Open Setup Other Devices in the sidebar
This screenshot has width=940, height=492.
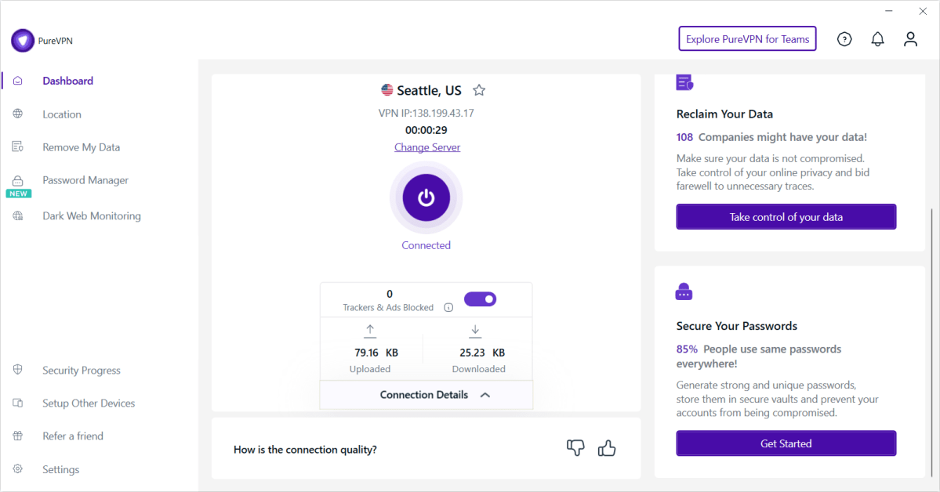coord(89,403)
